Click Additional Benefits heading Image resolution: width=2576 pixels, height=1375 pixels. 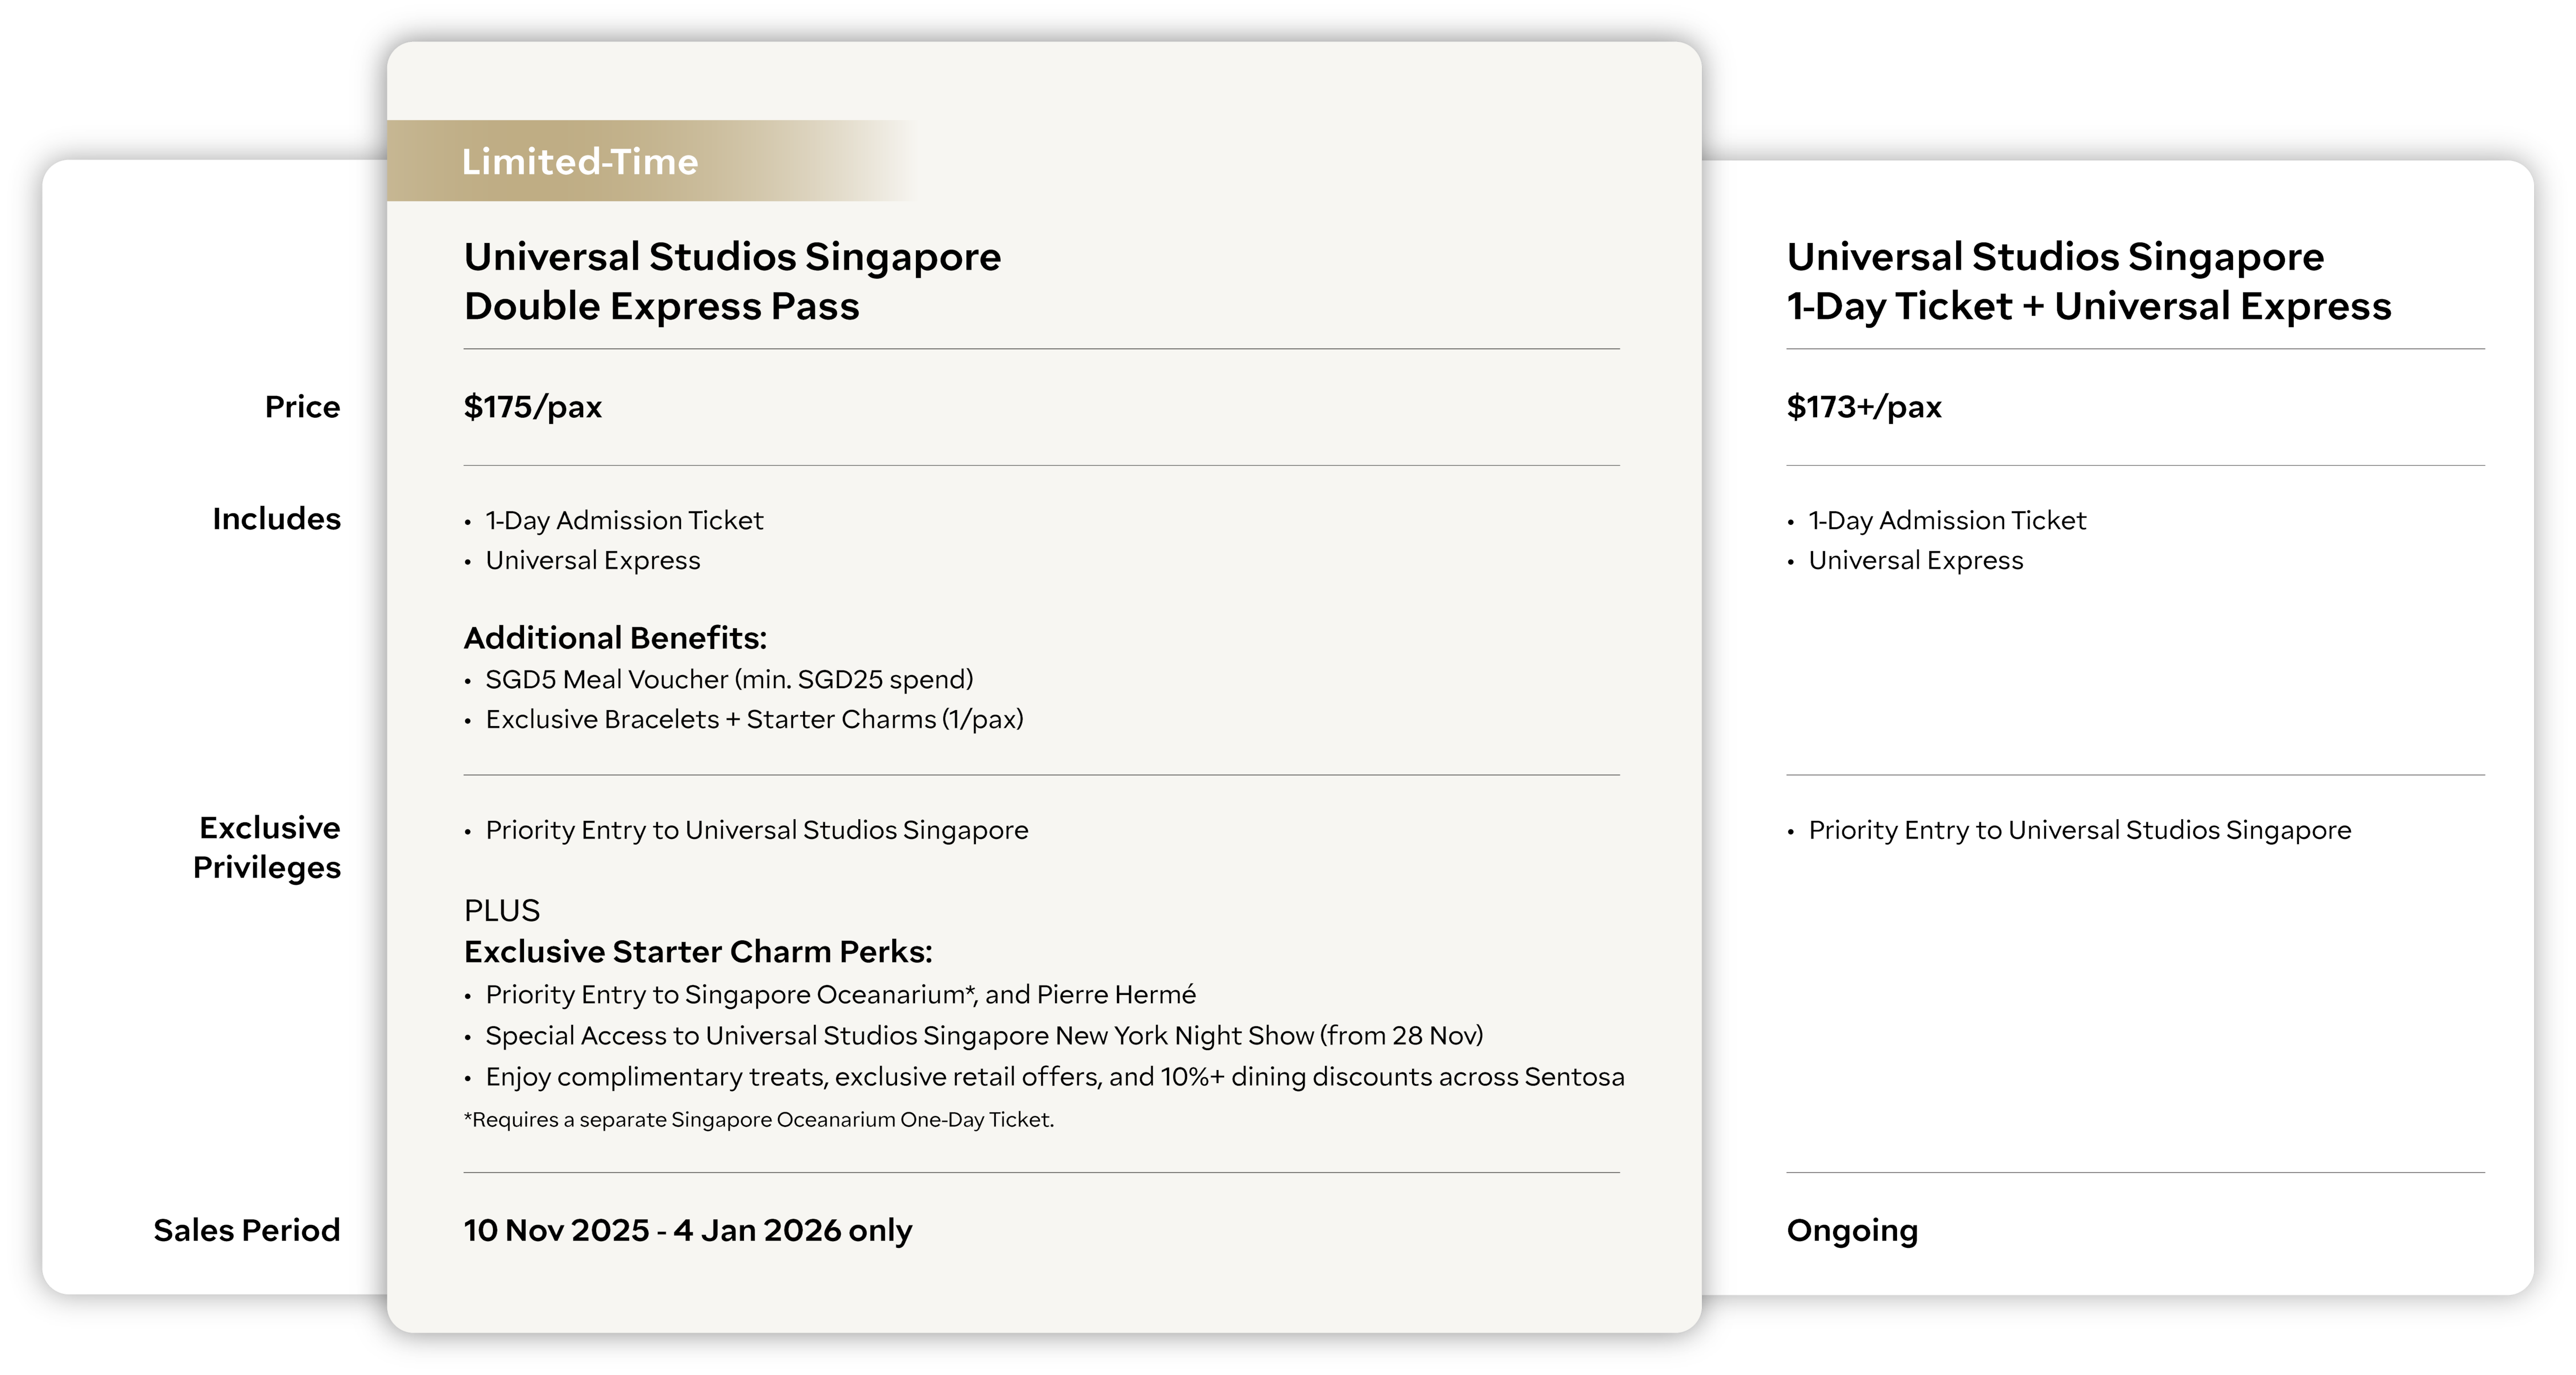615,638
